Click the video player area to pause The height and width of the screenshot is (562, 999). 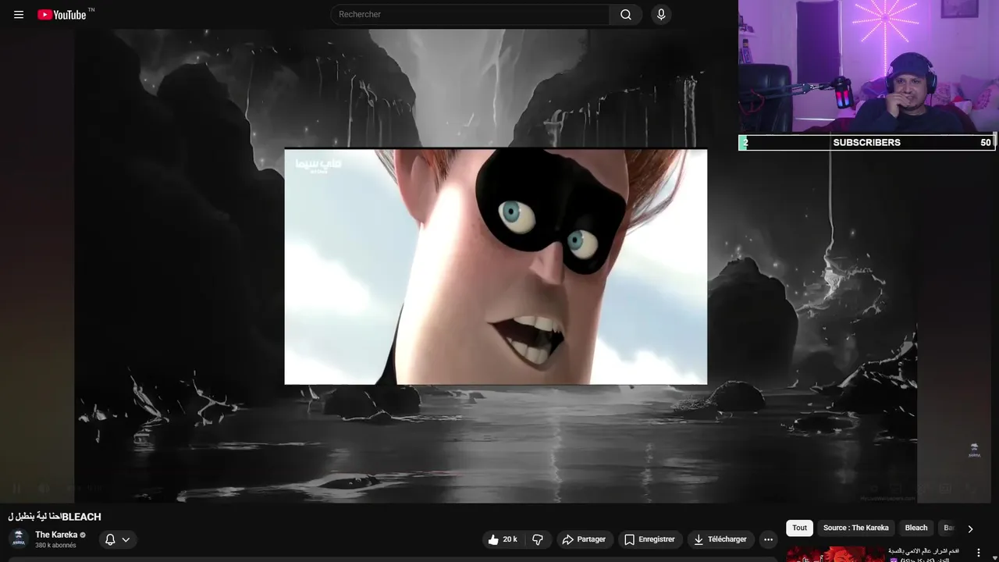[x=496, y=265]
